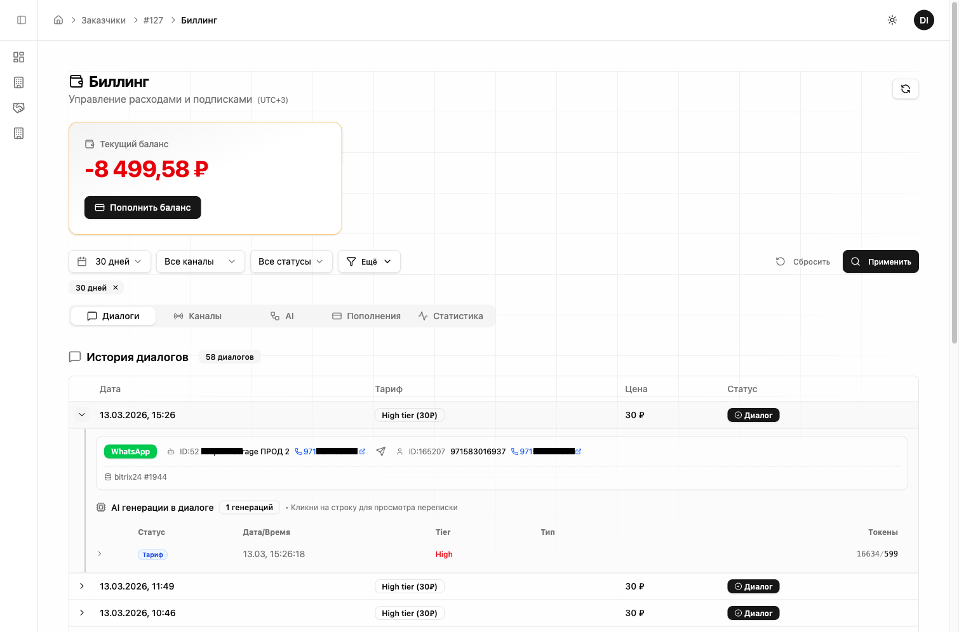The image size is (959, 632).
Task: Open the Все статусы dropdown
Action: tap(291, 261)
